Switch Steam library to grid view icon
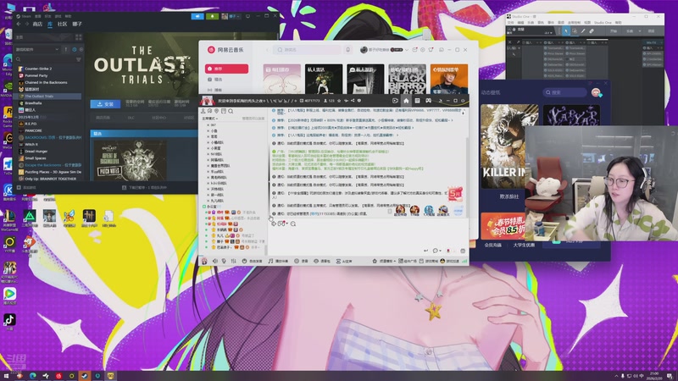The height and width of the screenshot is (381, 678). [x=78, y=37]
